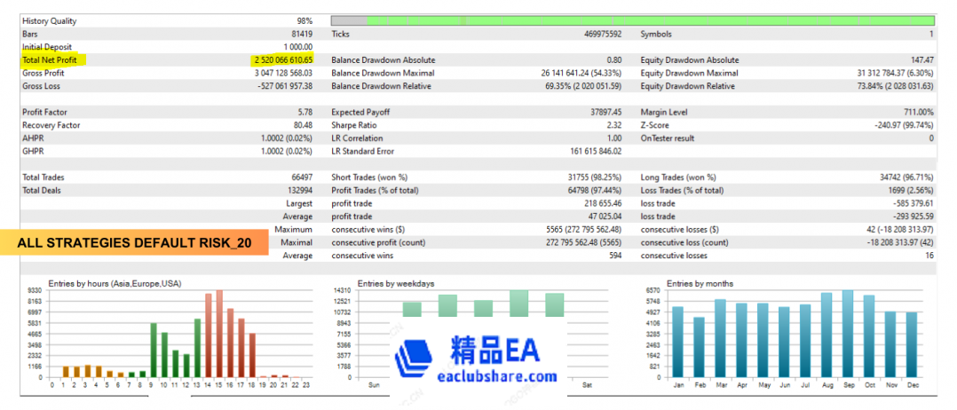The width and height of the screenshot is (957, 410).
Task: Click the Profit Factor value 5.78
Action: tap(305, 112)
